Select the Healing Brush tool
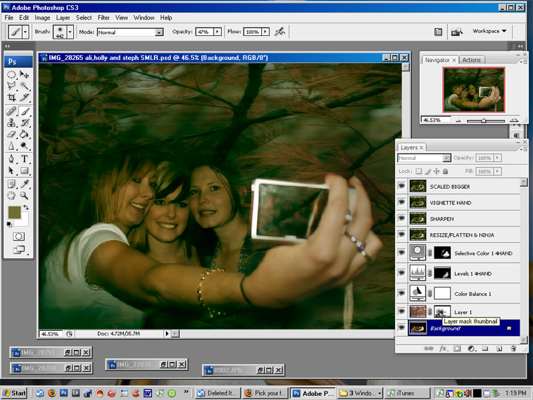 coord(11,111)
